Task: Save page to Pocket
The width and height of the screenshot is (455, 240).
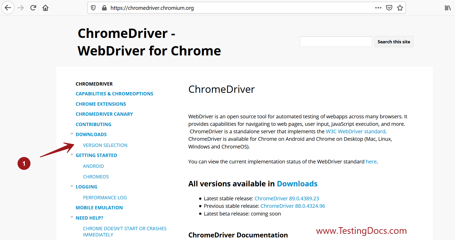Action: 389,8
